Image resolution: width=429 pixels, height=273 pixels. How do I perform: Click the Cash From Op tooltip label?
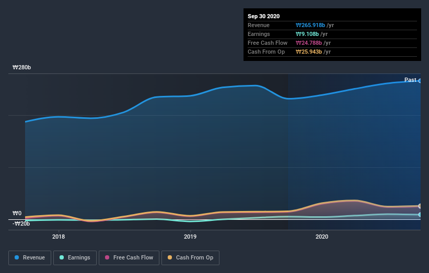click(x=266, y=52)
